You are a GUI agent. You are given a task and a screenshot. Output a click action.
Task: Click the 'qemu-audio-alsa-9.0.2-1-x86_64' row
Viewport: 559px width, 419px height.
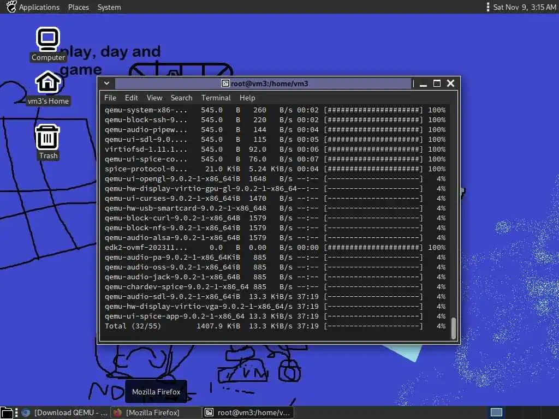(275, 238)
